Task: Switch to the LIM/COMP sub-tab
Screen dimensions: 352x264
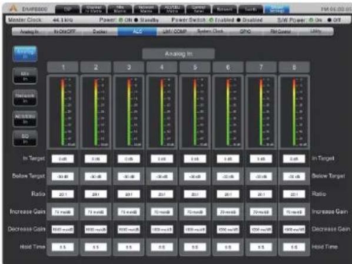Action: pos(174,31)
